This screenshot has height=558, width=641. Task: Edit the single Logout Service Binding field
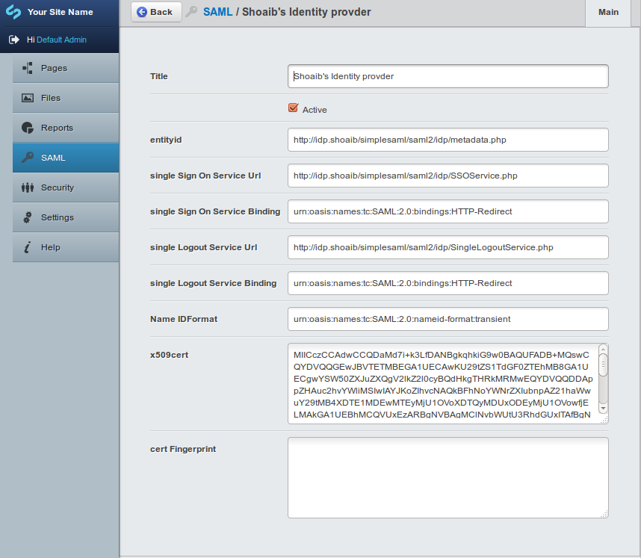point(448,283)
